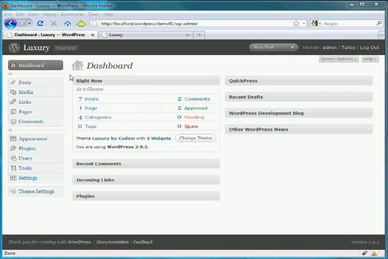Open the New Post dropdown arrow
Image resolution: width=388 pixels, height=259 pixels.
[292, 47]
